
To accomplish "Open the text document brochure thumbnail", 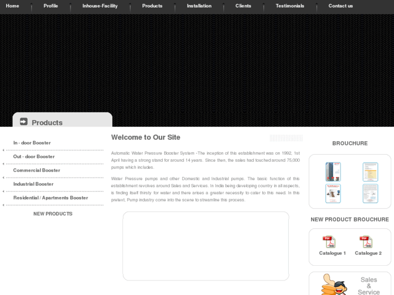I will click(370, 194).
